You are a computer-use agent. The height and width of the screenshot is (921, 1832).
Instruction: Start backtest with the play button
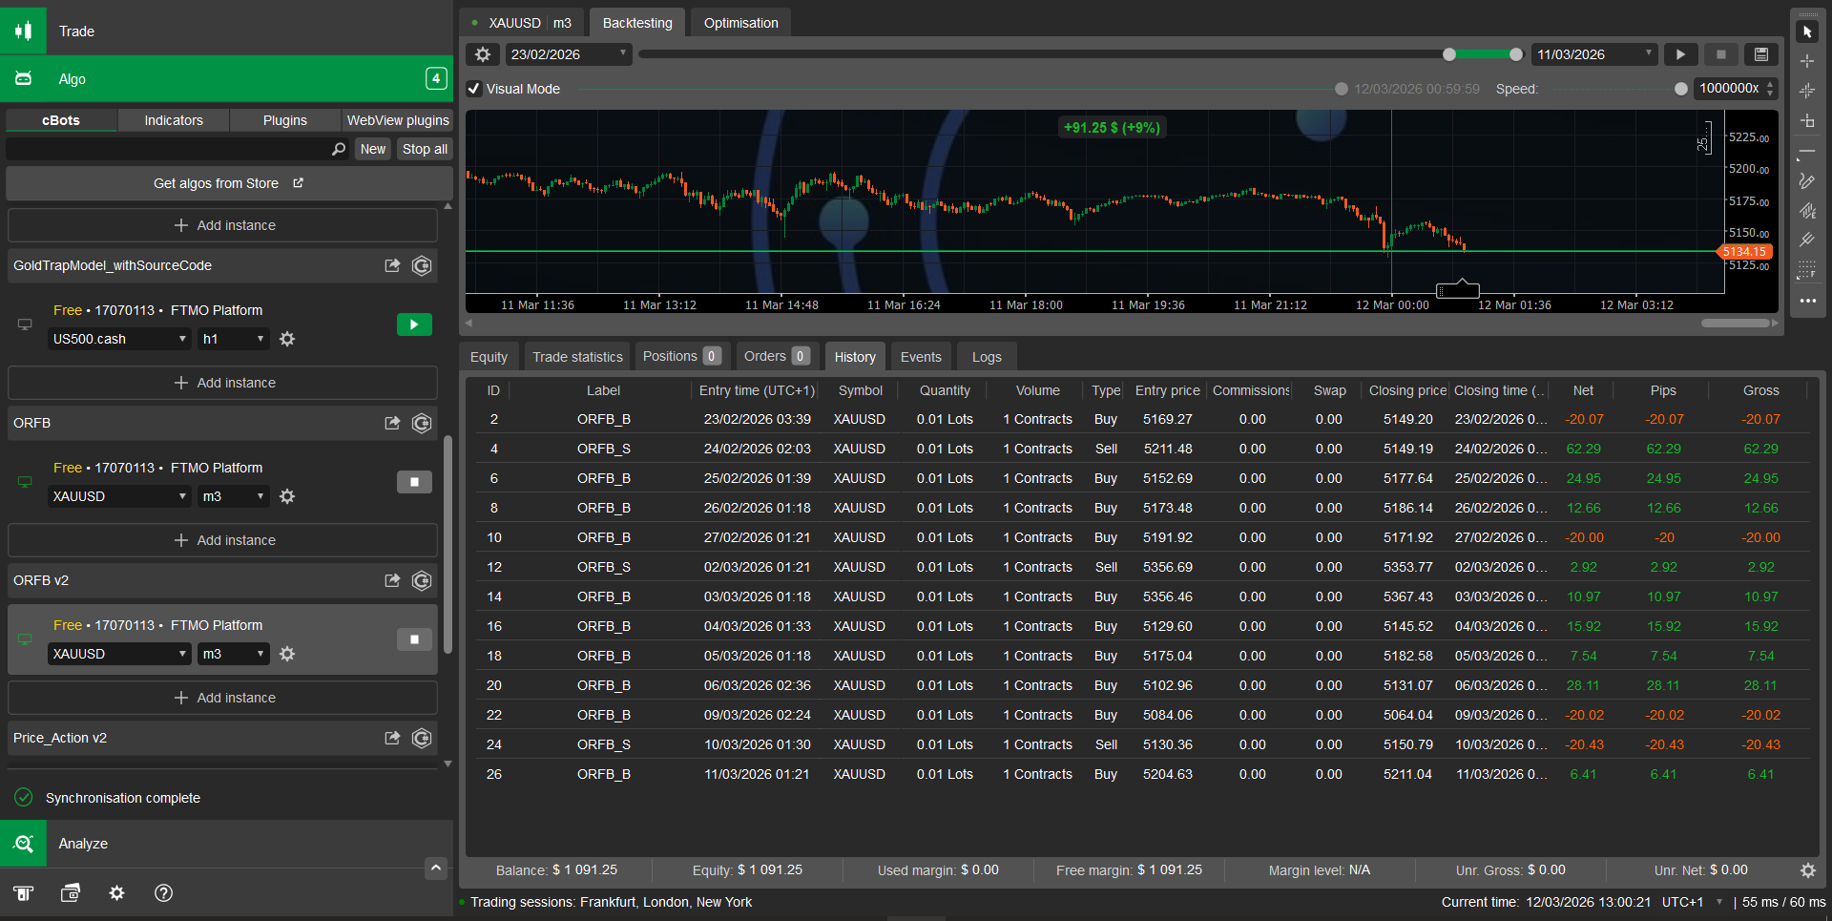click(x=1680, y=54)
